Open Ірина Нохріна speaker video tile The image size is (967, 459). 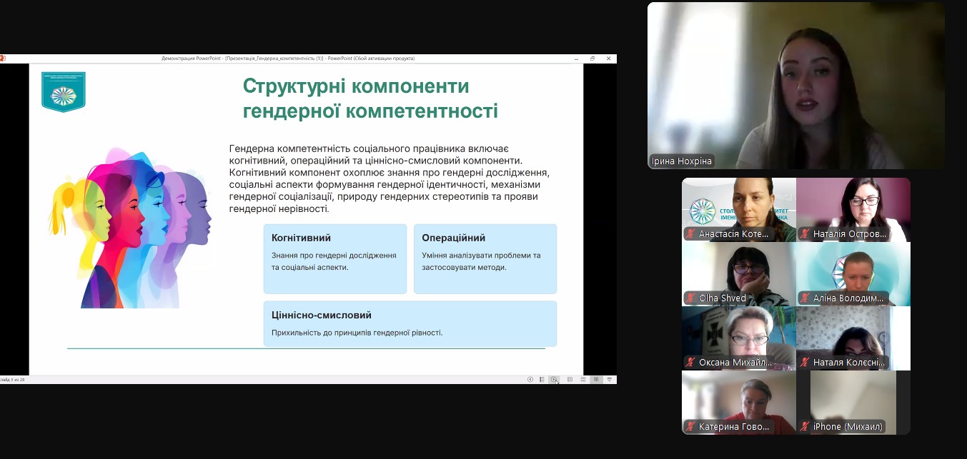tap(795, 86)
